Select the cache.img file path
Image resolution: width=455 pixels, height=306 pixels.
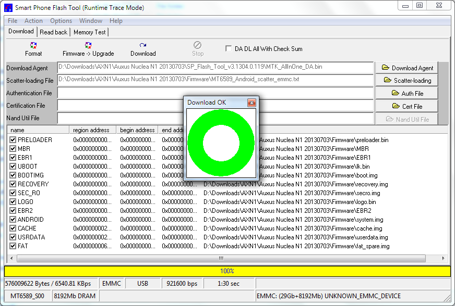click(x=293, y=228)
